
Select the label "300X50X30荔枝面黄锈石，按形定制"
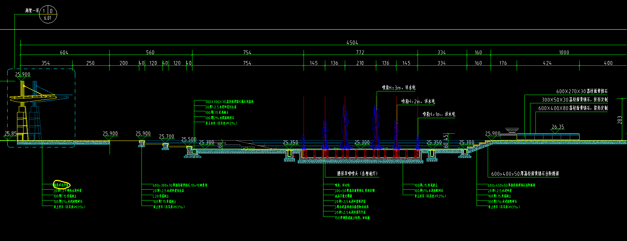click(x=575, y=99)
